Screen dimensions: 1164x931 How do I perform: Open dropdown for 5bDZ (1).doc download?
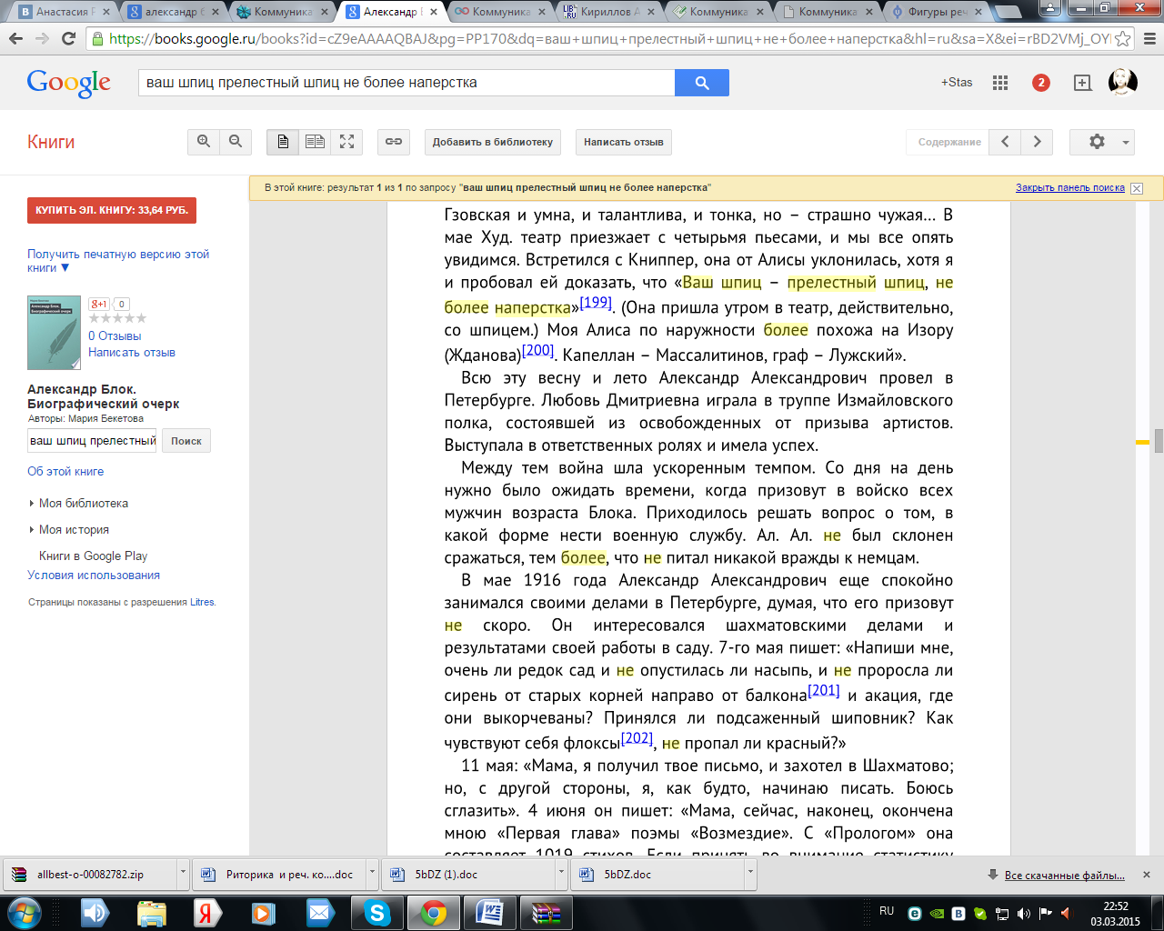click(561, 873)
